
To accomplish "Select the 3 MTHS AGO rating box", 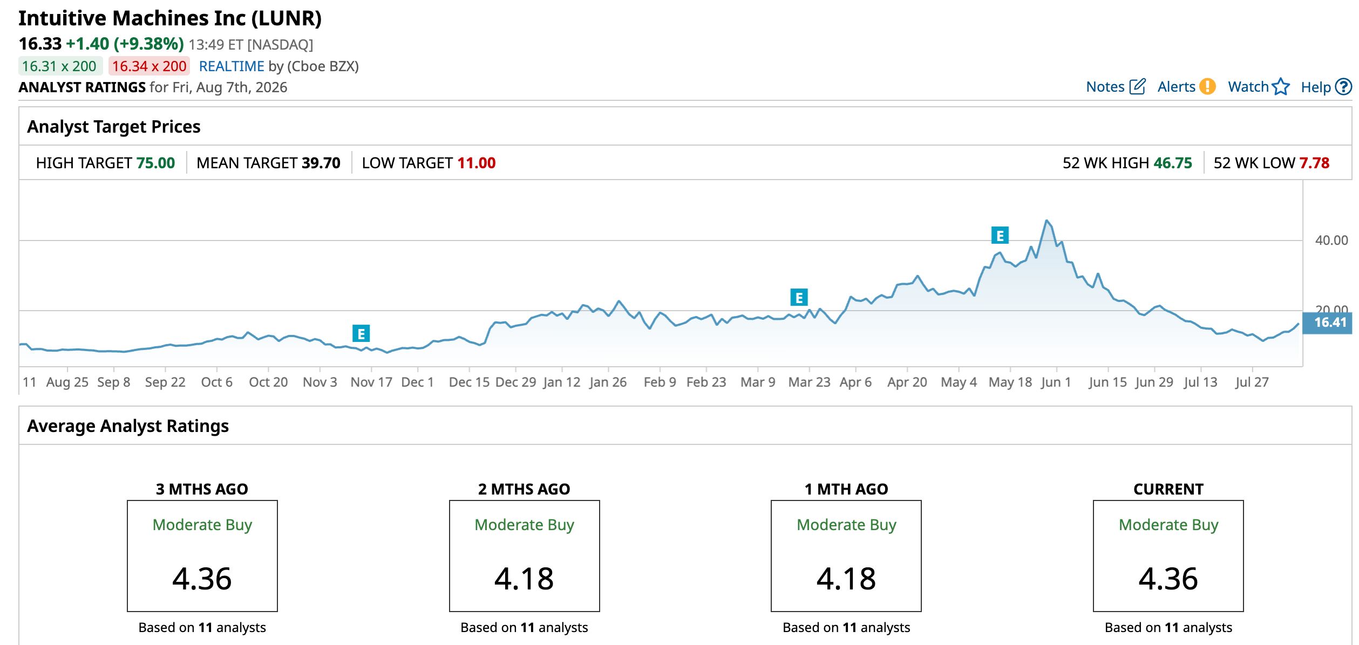I will (x=202, y=556).
